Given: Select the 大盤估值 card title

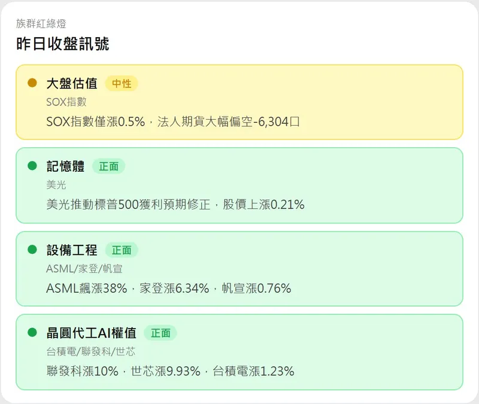Looking at the screenshot, I should (x=71, y=84).
